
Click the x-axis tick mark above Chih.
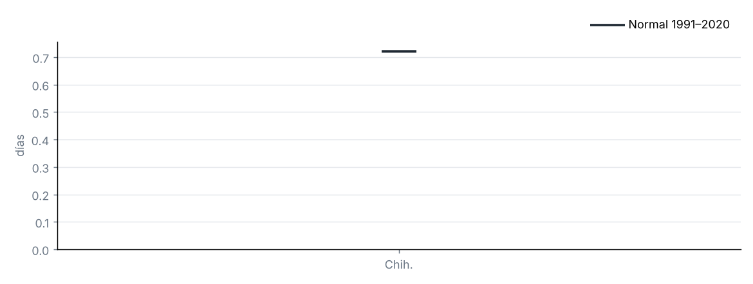pos(399,252)
